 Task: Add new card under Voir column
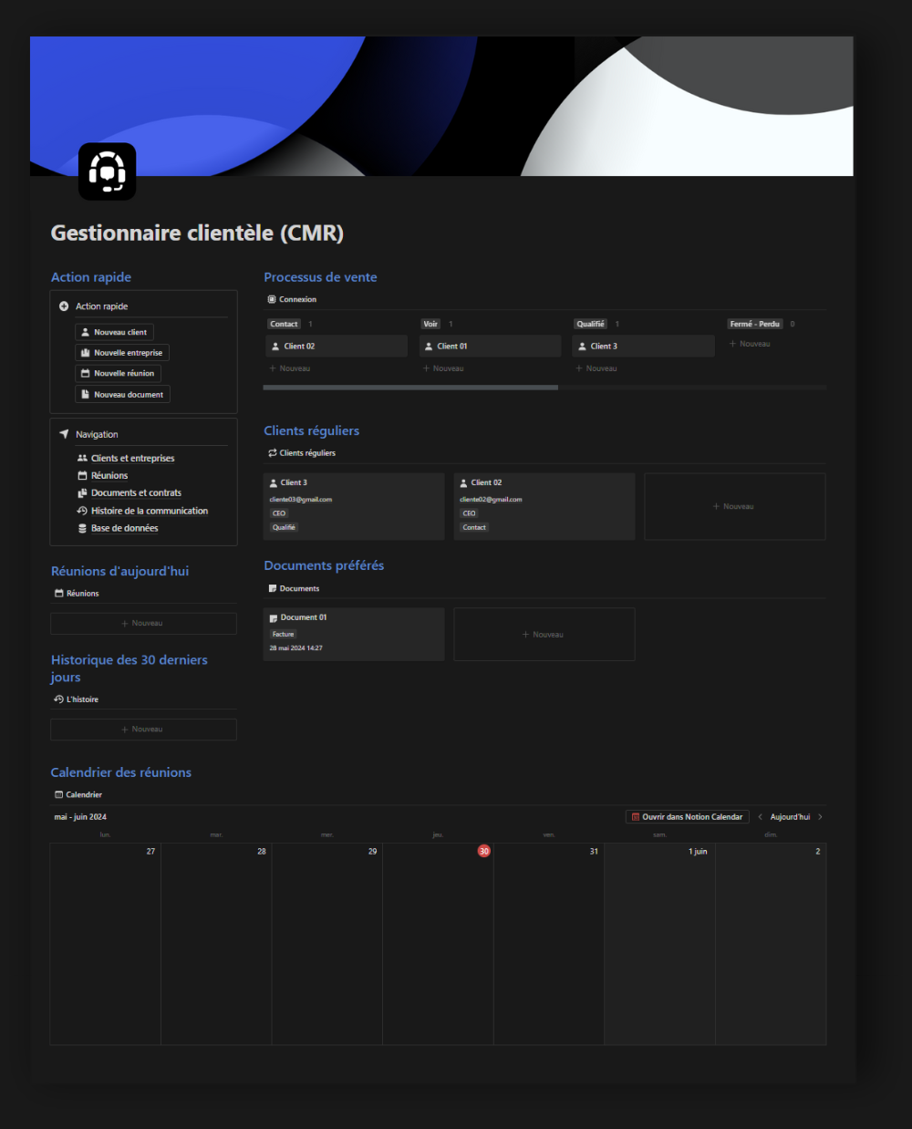(443, 368)
